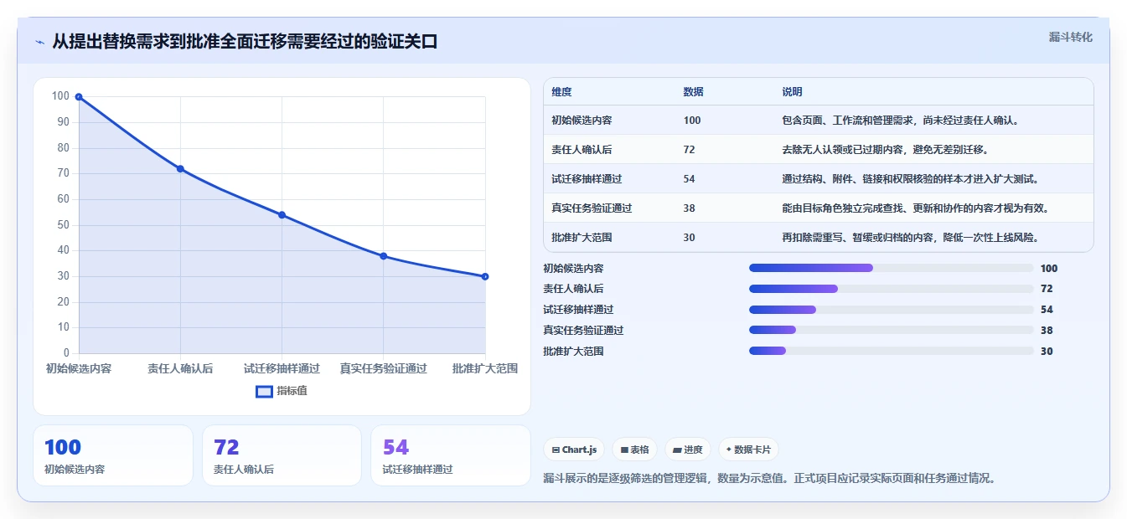Click the description starting 去除无人认领
Image resolution: width=1127 pixels, height=519 pixels.
887,150
